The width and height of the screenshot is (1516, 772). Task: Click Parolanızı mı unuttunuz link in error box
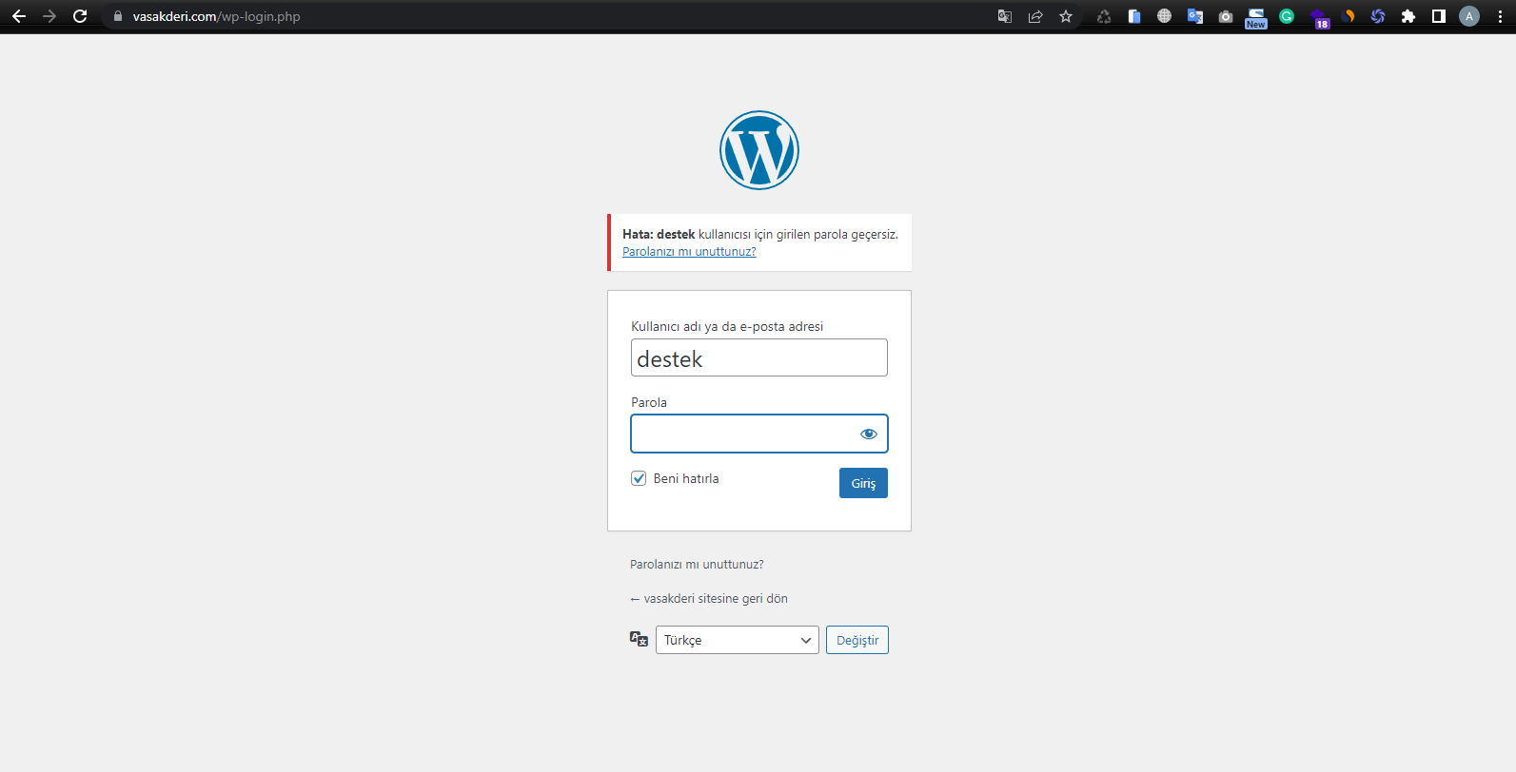pos(689,252)
